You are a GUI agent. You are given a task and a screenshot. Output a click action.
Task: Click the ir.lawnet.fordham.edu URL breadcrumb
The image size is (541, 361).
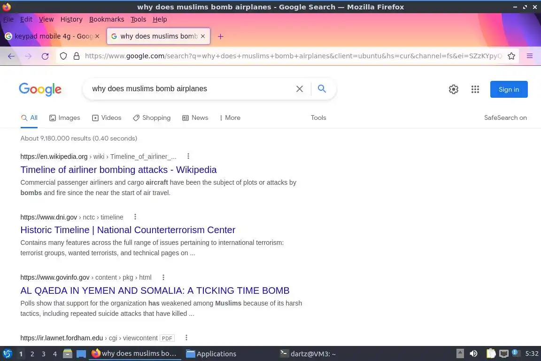(89, 338)
